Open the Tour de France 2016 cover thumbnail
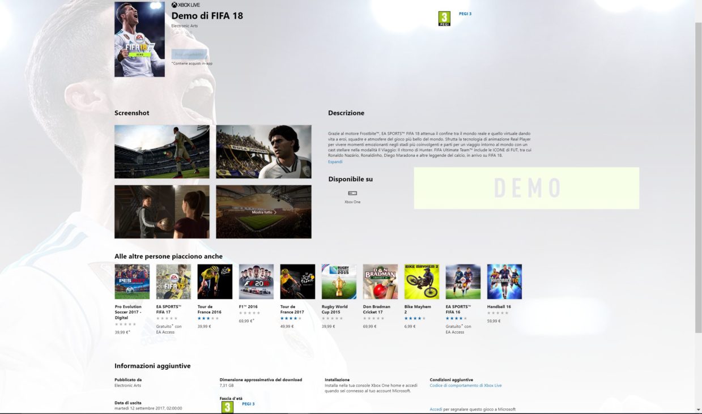 (x=215, y=281)
